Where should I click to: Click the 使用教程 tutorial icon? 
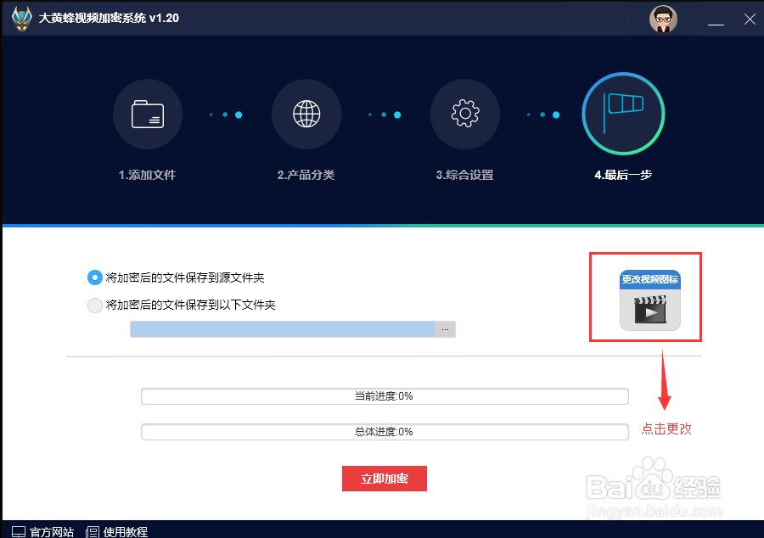point(91,531)
